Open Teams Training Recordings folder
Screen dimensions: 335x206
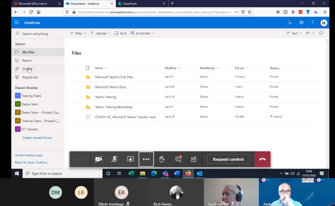click(113, 107)
